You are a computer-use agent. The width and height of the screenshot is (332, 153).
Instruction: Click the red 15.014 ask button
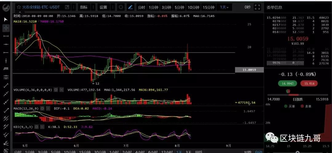[309, 84]
